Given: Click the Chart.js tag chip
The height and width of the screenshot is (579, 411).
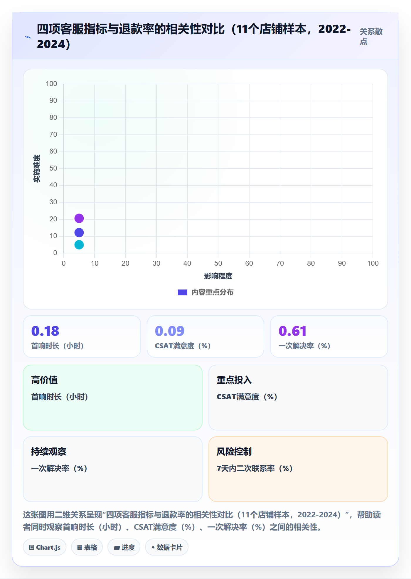Looking at the screenshot, I should tap(45, 547).
